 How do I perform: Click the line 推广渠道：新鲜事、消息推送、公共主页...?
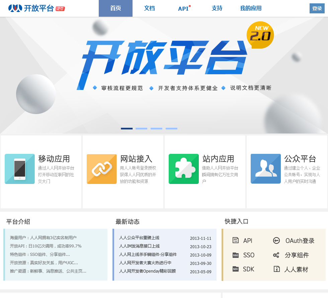point(48,271)
